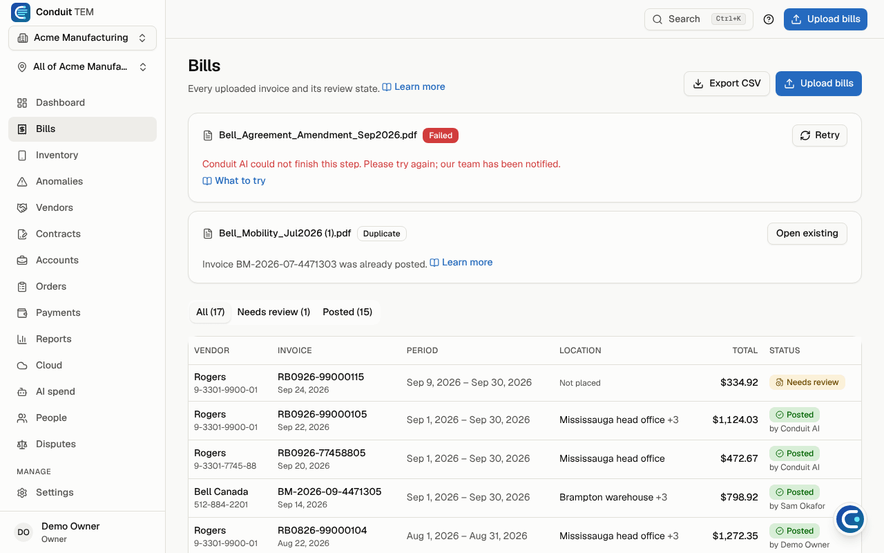The width and height of the screenshot is (884, 553).
Task: Click the $472.67 total amount
Action: (x=739, y=458)
